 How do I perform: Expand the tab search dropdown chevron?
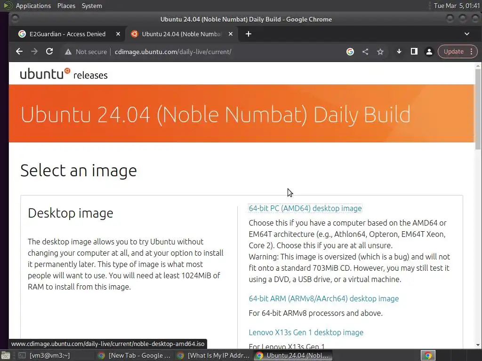[466, 34]
